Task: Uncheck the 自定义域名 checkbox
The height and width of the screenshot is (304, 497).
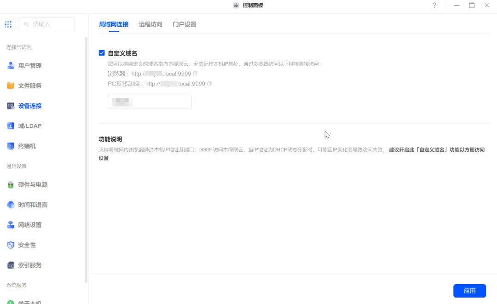Action: point(102,53)
